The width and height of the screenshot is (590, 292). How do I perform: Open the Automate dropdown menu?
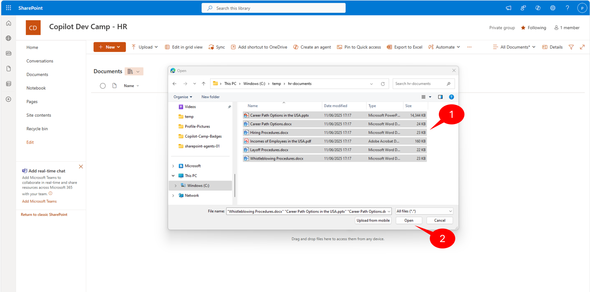tap(444, 47)
